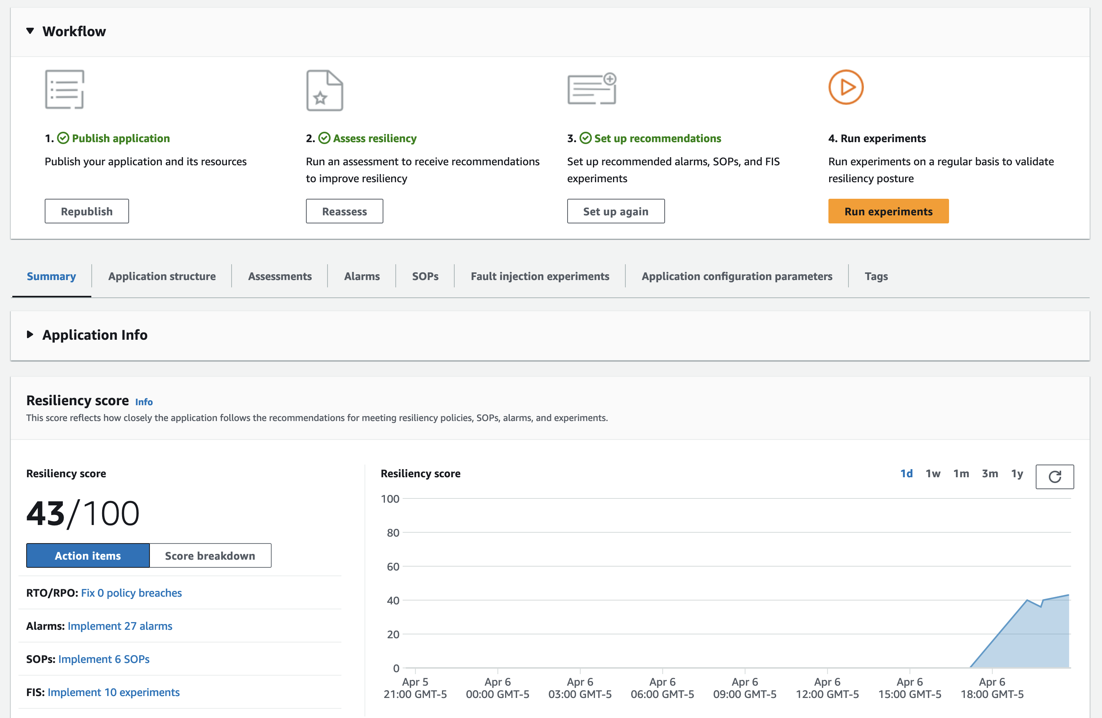Collapse the Workflow section

[x=30, y=31]
